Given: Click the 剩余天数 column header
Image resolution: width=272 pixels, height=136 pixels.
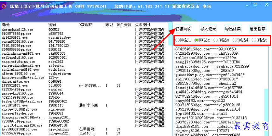Looking at the screenshot, I should pos(124,25).
